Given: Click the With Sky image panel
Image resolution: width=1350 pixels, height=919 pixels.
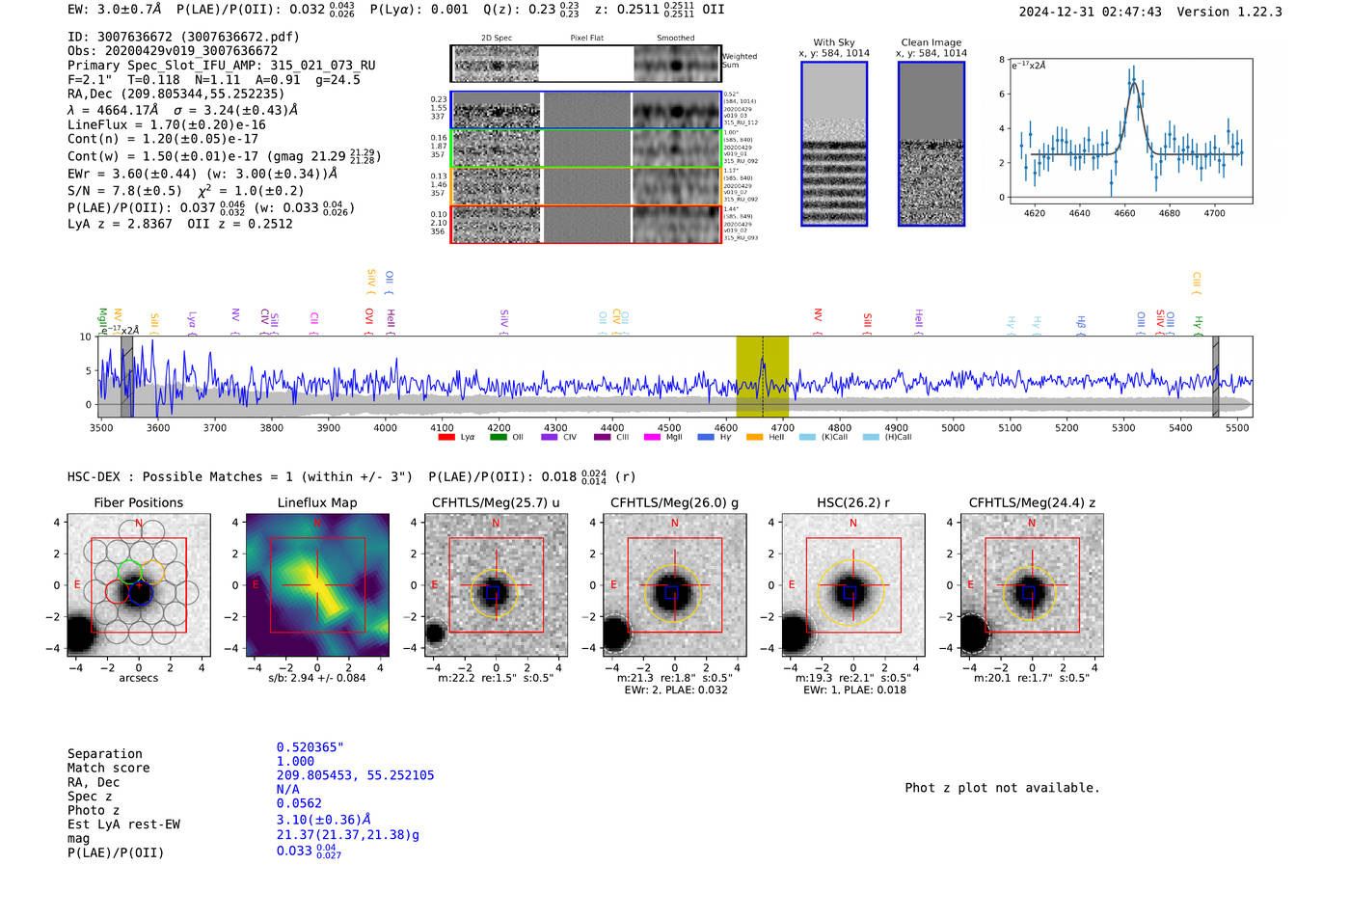Looking at the screenshot, I should (834, 144).
